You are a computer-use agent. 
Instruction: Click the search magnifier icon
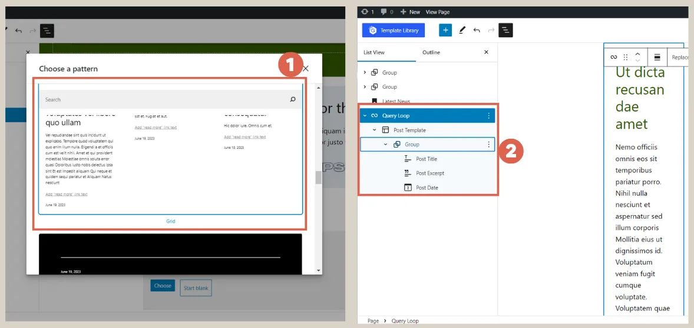tap(293, 100)
